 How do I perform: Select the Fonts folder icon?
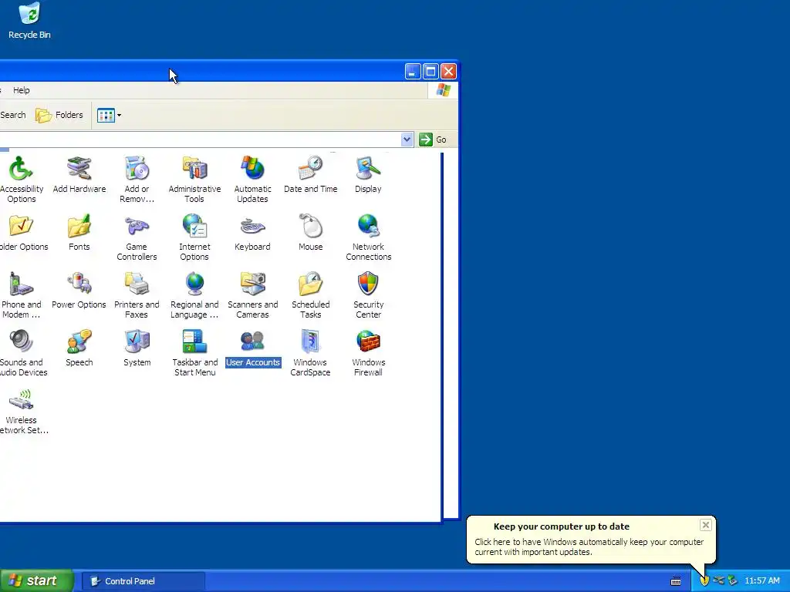pyautogui.click(x=79, y=232)
